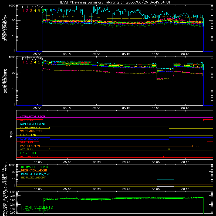The image size is (216, 216).
Task: Click the FRONT SEGMENTS livetime legend
Action: coord(37,207)
